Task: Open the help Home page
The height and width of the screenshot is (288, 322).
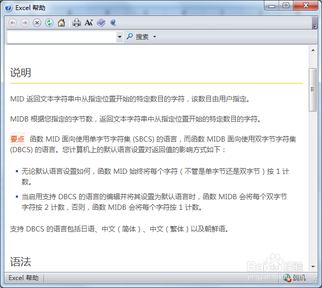Action: tap(61, 23)
